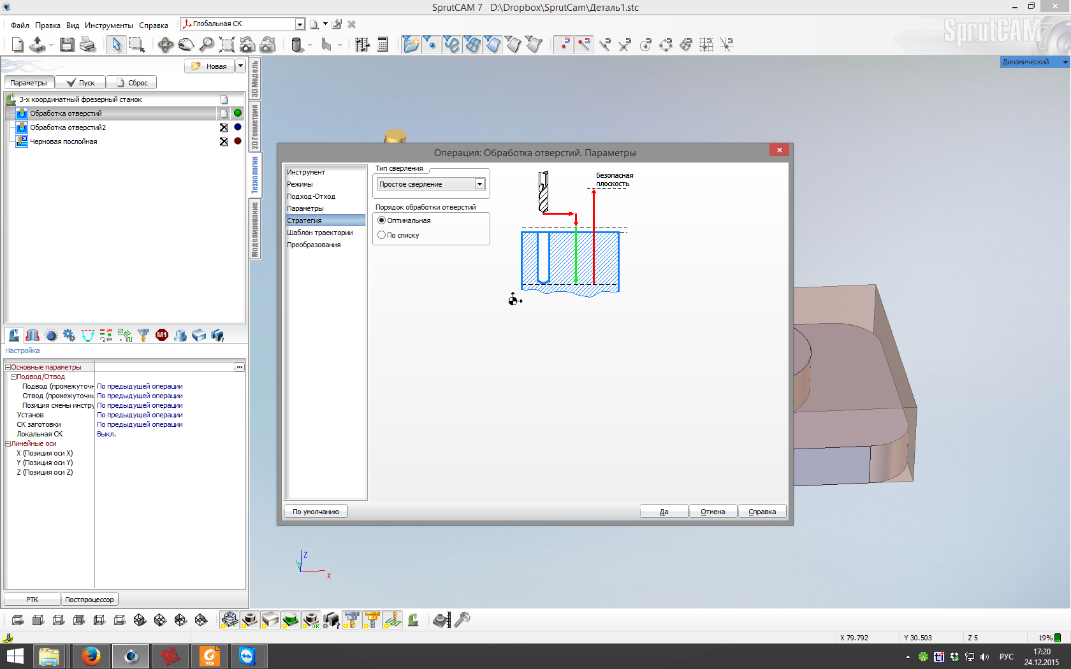Viewport: 1071px width, 669px height.
Task: Select the По списку radio option
Action: (x=382, y=235)
